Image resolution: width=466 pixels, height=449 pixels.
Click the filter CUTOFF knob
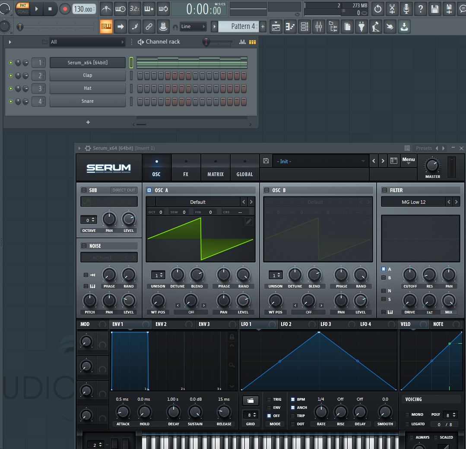(x=410, y=275)
